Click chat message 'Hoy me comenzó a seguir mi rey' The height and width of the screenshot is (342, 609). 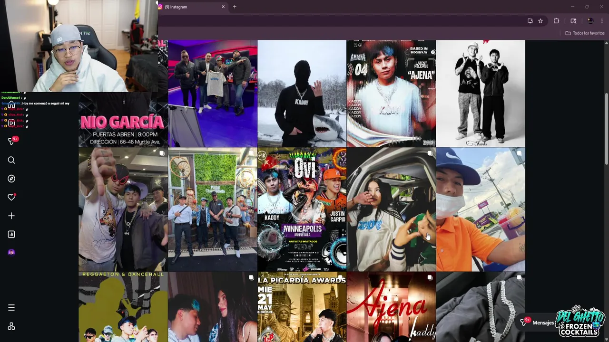[x=46, y=104]
